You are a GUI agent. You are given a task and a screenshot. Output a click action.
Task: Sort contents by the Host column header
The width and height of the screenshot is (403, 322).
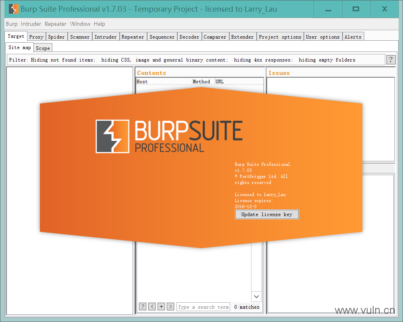tap(163, 82)
